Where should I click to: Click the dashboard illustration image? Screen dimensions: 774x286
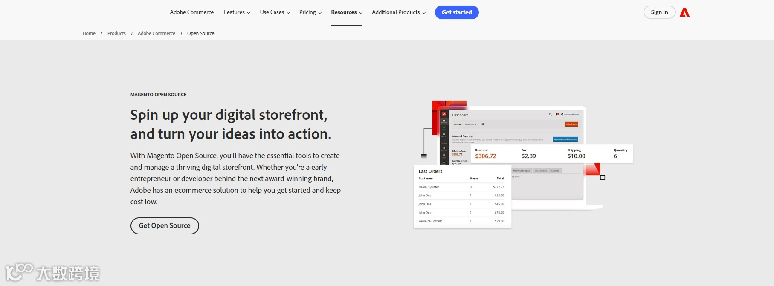click(x=523, y=164)
